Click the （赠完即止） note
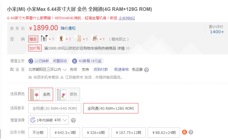228x140 pixels. pos(119,39)
